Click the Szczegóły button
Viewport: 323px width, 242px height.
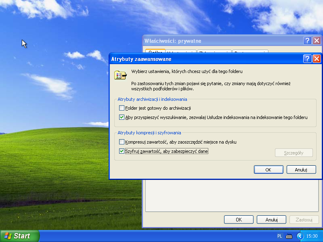pos(294,153)
